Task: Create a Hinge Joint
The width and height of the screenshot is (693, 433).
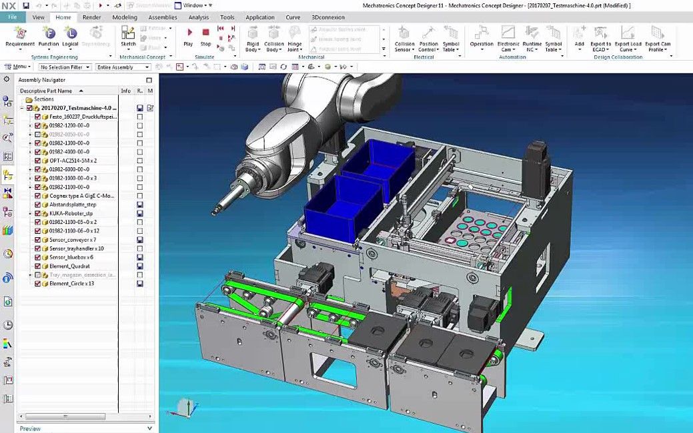Action: coord(295,39)
